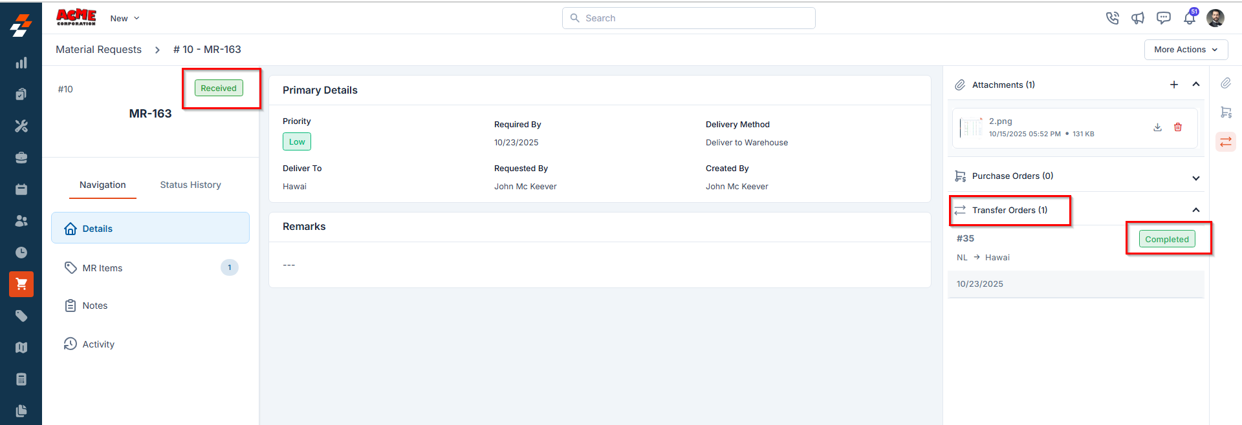Open the people group sidebar icon

coord(21,221)
